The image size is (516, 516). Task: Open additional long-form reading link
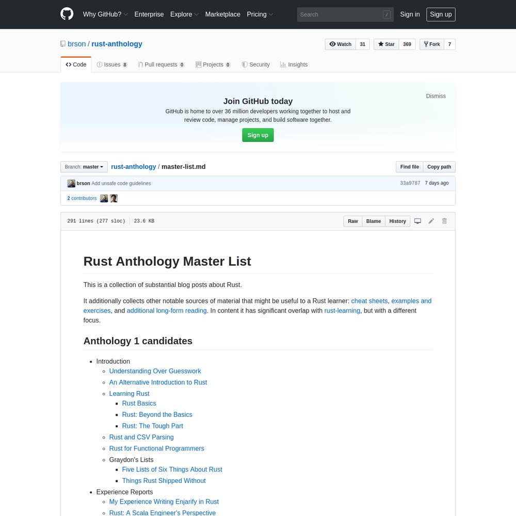click(167, 310)
